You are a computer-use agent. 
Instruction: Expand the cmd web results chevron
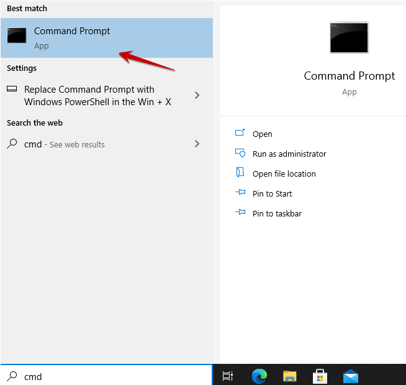tap(197, 144)
